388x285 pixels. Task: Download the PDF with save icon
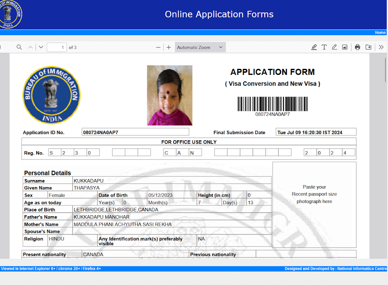point(368,47)
